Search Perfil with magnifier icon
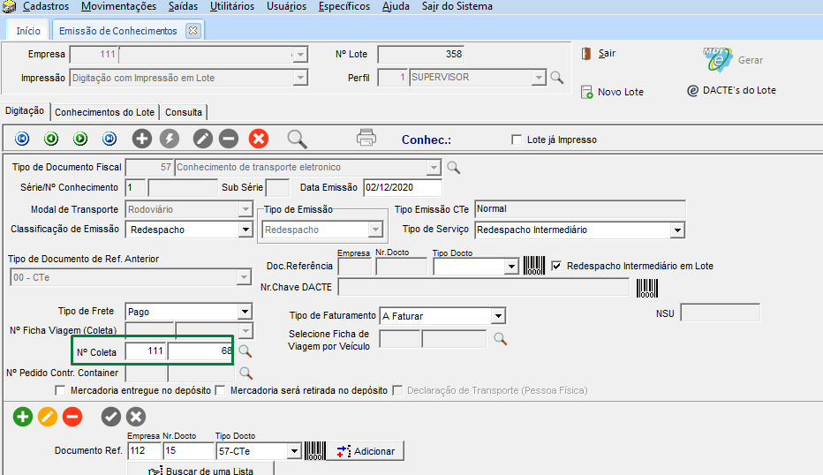823x475 pixels. [x=557, y=78]
